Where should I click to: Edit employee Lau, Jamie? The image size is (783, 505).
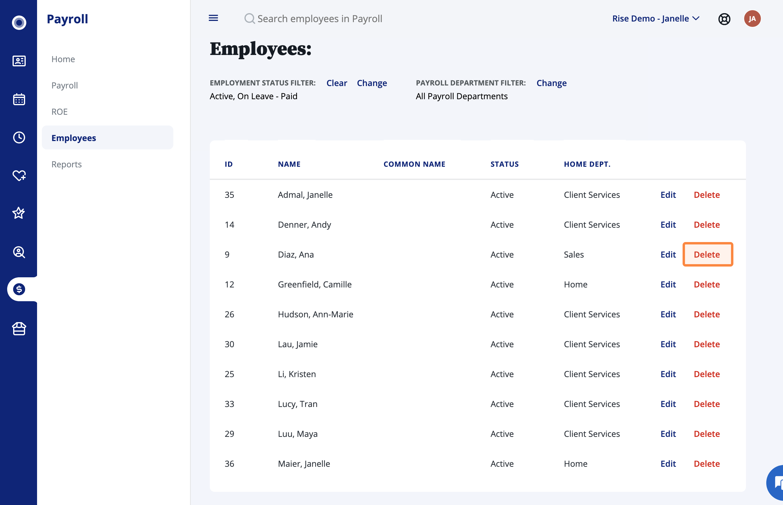coord(668,344)
